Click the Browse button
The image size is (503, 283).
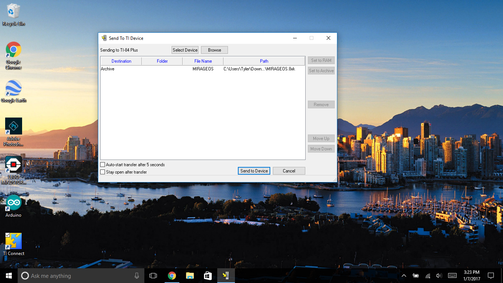click(x=215, y=50)
